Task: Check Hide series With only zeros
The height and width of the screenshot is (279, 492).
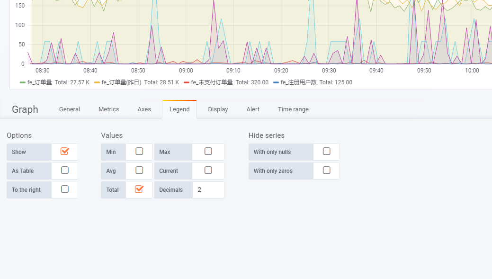Action: coord(326,170)
